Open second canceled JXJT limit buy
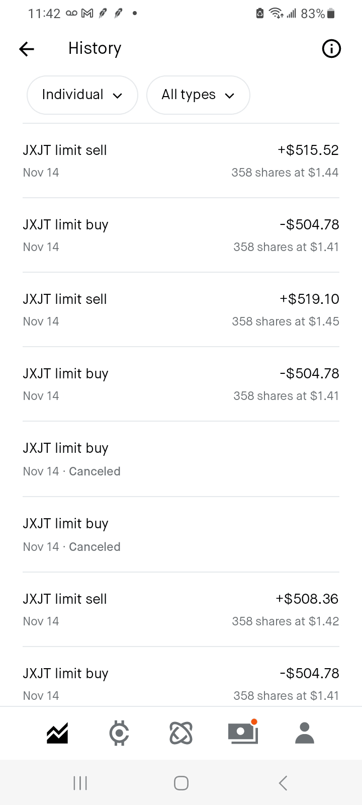362x805 pixels. coord(181,535)
